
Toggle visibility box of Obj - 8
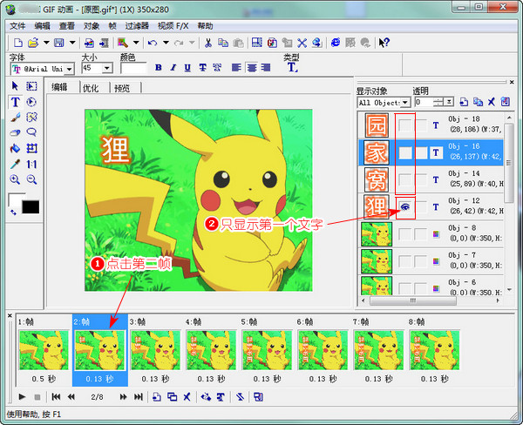click(405, 234)
